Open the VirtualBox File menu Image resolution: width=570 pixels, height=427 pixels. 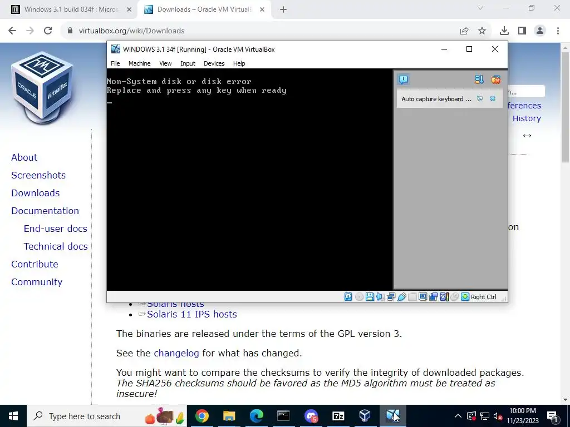(x=115, y=63)
